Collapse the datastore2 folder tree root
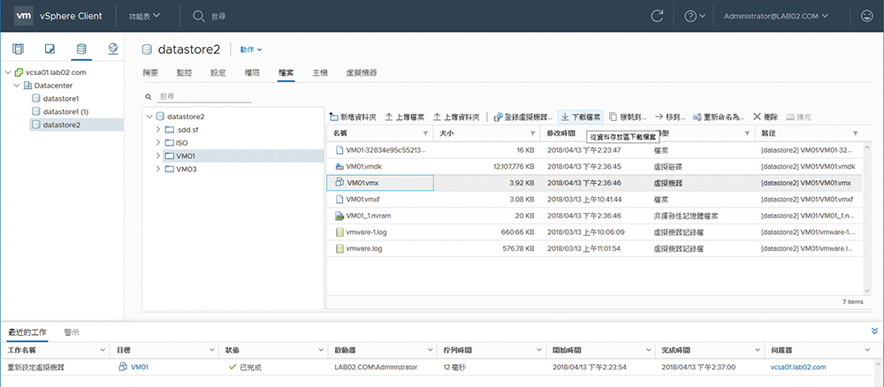This screenshot has height=387, width=884. coord(149,117)
